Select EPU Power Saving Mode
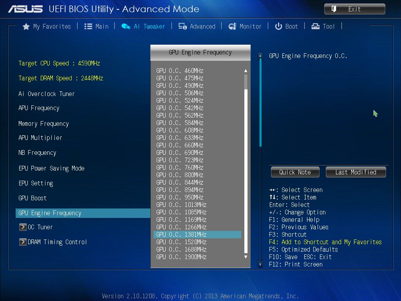Viewport: 401px width, 301px height. pyautogui.click(x=51, y=169)
